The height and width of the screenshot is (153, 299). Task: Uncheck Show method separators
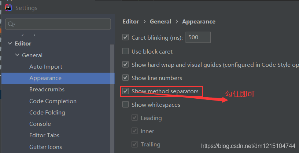tap(125, 91)
